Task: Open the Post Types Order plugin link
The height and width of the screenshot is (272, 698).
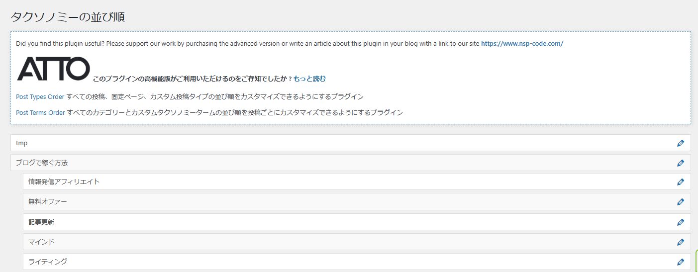Action: tap(40, 97)
